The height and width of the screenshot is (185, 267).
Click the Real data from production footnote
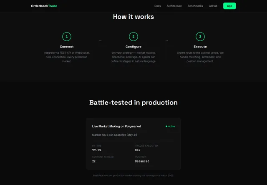point(133,175)
